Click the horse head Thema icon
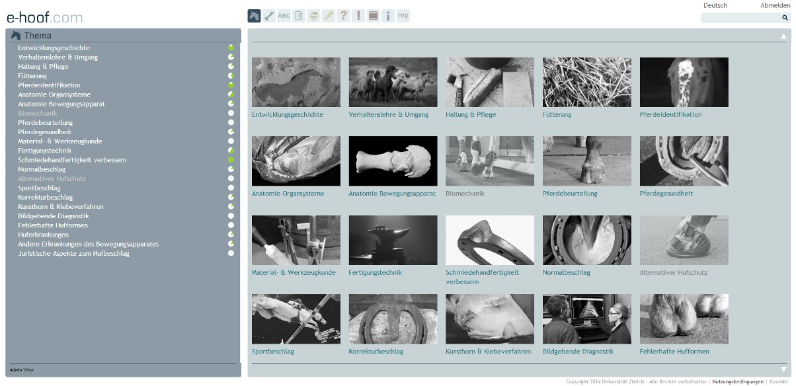Screen dimensions: 796x386 click(x=254, y=16)
